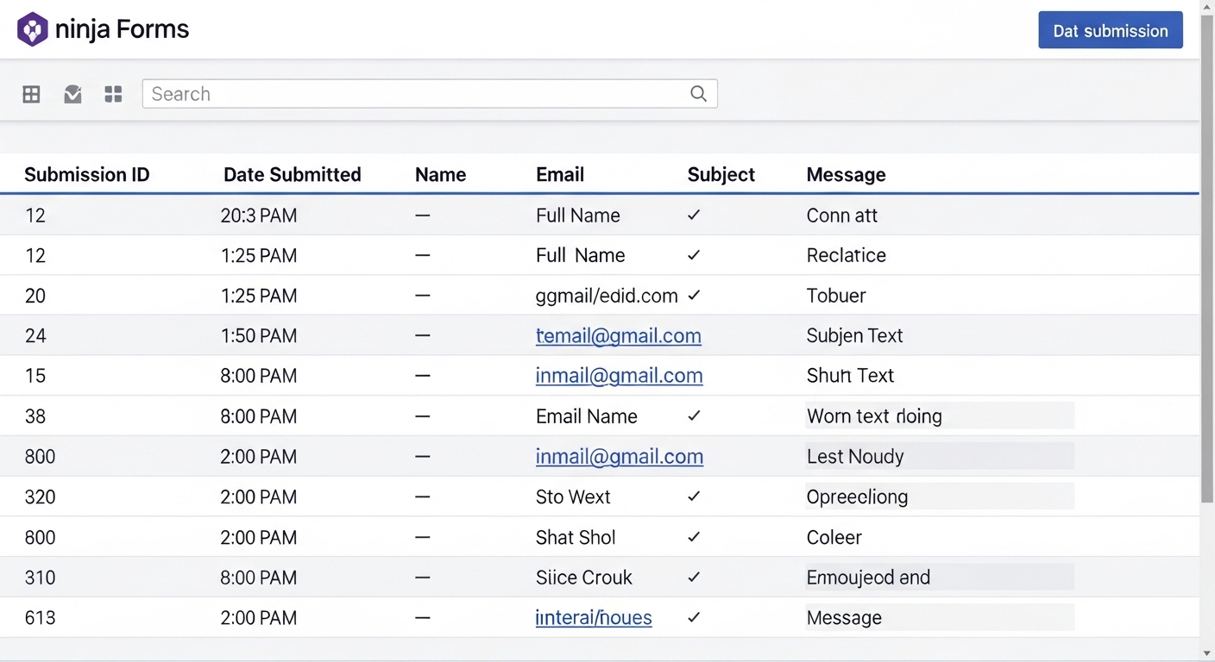This screenshot has height=662, width=1215.
Task: Open the iinterai/noues link
Action: (x=593, y=617)
